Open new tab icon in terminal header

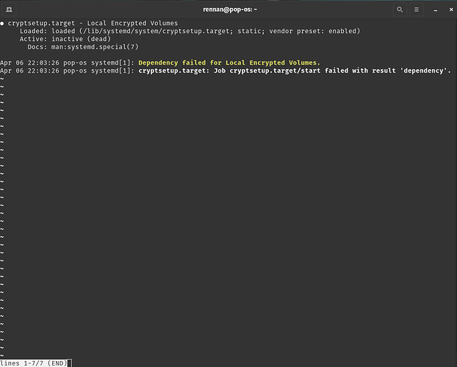click(x=9, y=10)
